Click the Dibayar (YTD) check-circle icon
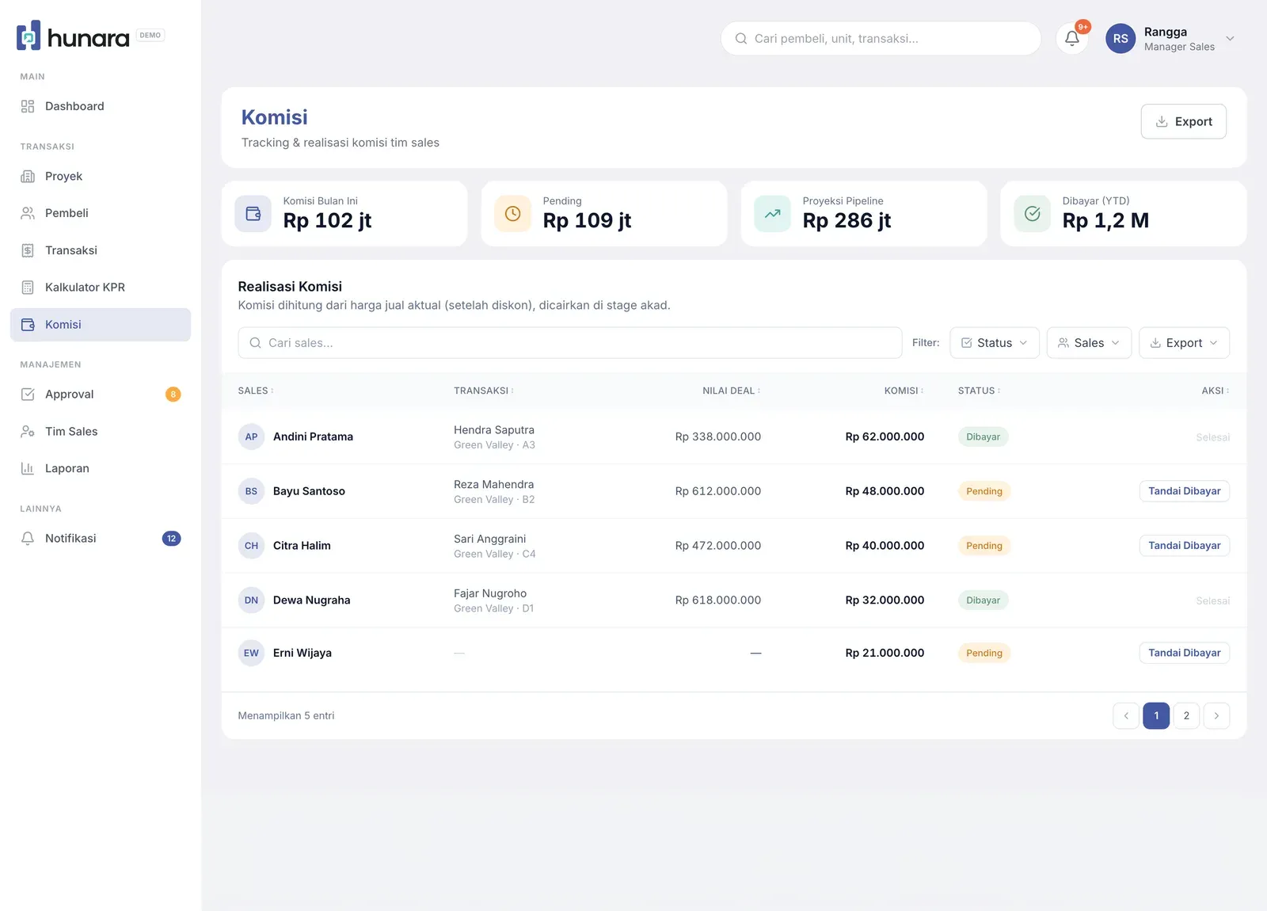Viewport: 1267px width, 911px height. pos(1033,214)
